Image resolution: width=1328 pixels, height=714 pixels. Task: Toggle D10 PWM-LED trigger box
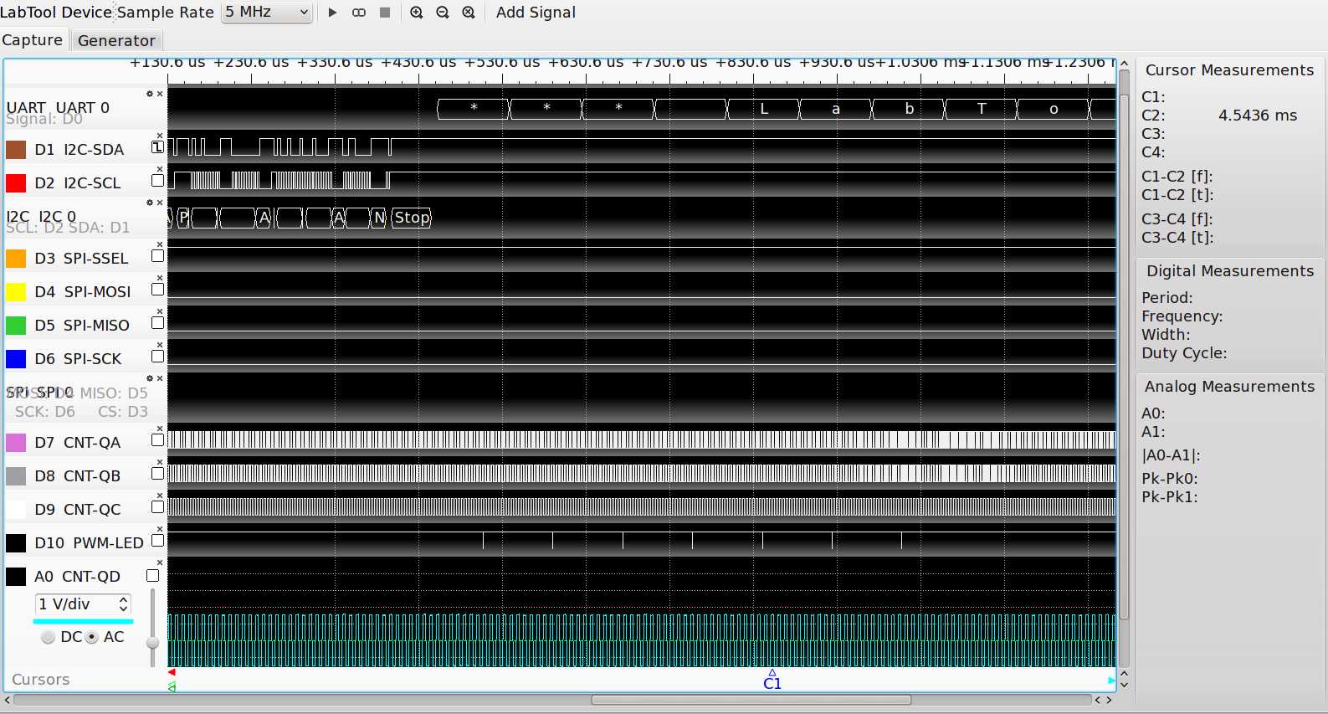click(157, 541)
